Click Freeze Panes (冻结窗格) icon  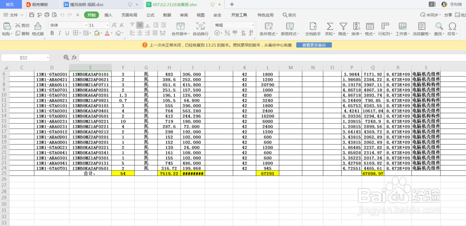point(422,26)
